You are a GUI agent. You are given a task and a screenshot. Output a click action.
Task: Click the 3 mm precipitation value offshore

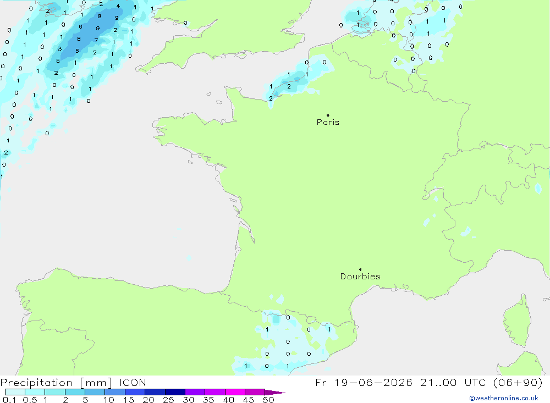(x=59, y=49)
